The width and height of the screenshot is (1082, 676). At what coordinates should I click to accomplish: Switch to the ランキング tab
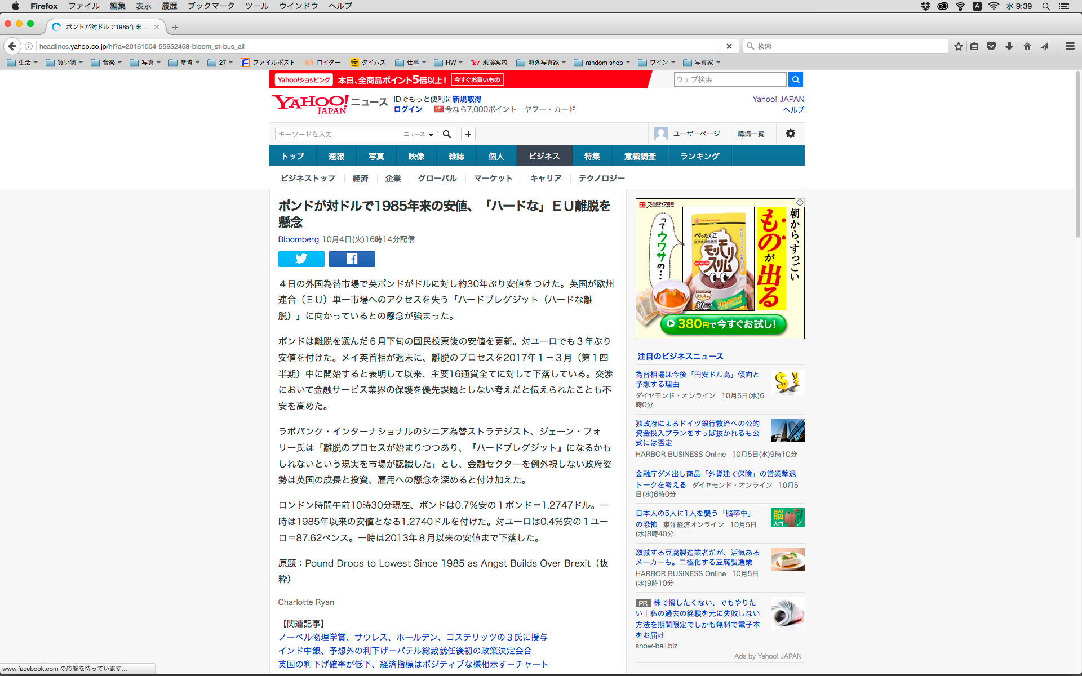click(x=699, y=156)
